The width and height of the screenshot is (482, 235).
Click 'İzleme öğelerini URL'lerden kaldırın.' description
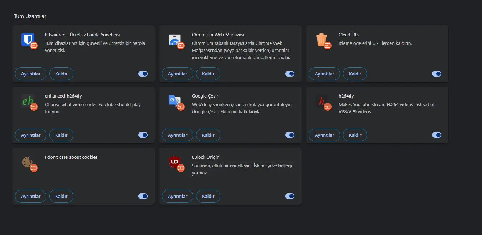[375, 43]
